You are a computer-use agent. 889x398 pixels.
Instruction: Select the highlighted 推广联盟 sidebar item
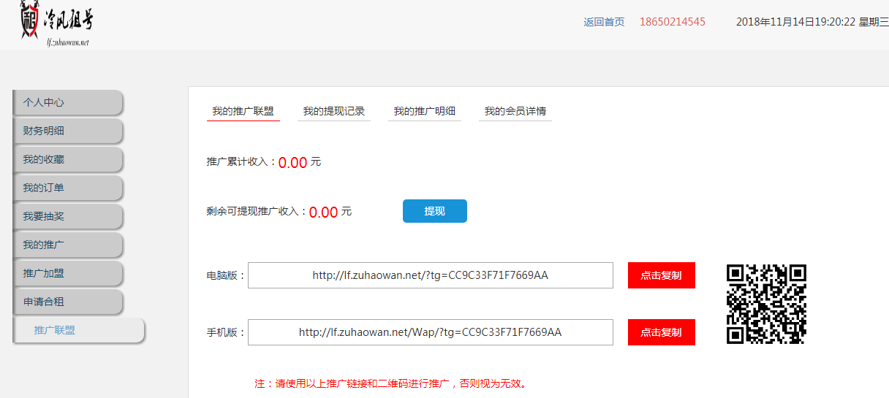click(x=78, y=330)
